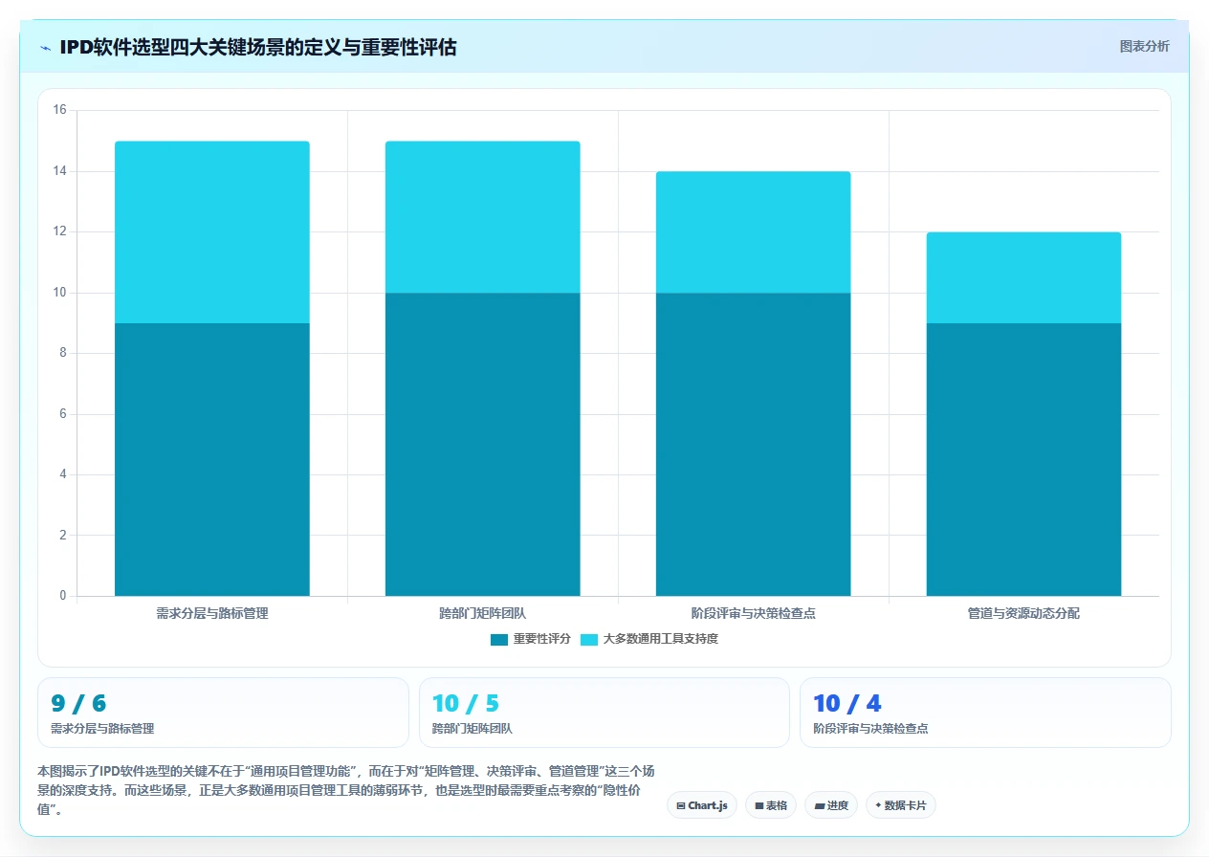Viewport: 1209px width, 857px height.
Task: Click the light-cyan bar segment for 跨部门矩阵团队
Action: tap(482, 217)
